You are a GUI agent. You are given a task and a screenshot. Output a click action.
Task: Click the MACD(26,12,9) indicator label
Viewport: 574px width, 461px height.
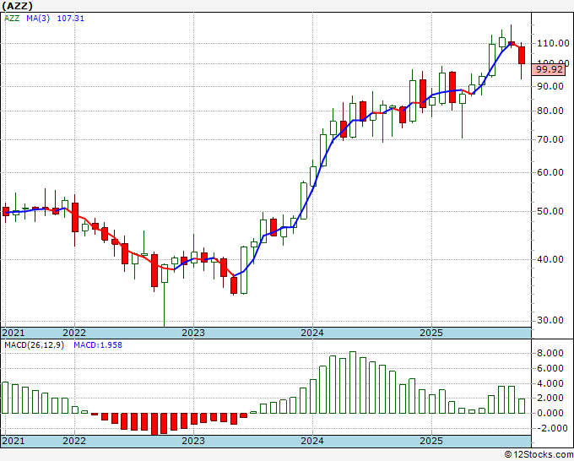click(x=34, y=345)
